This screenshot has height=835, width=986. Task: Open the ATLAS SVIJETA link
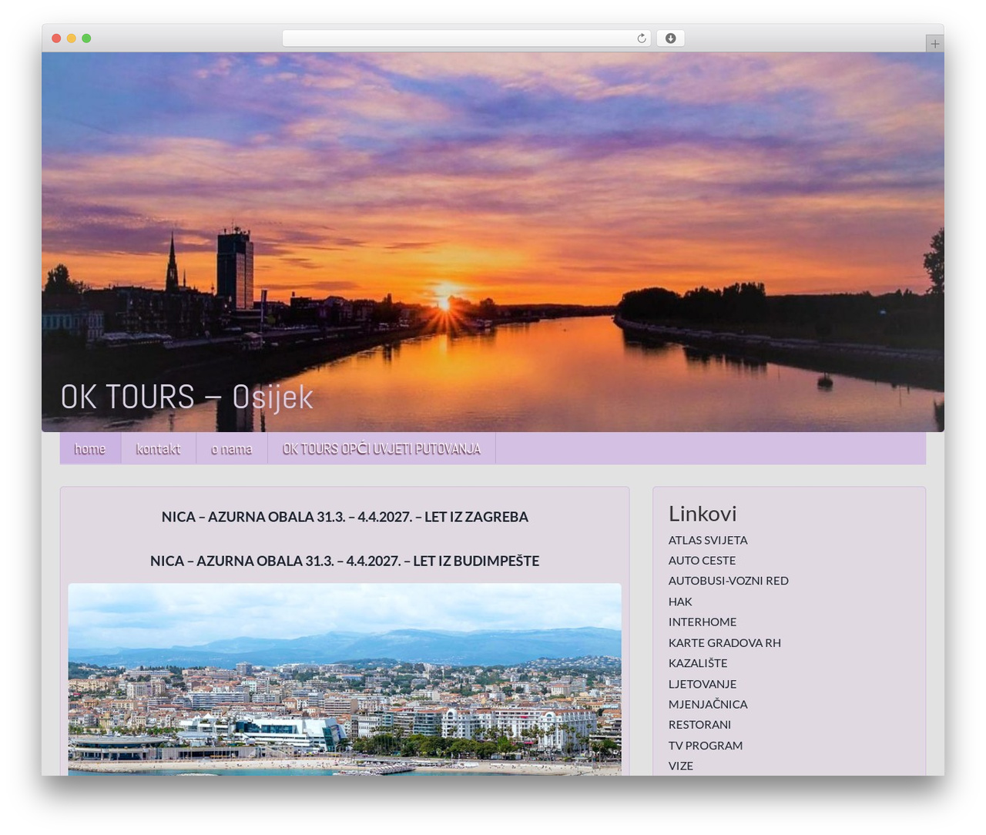[708, 540]
